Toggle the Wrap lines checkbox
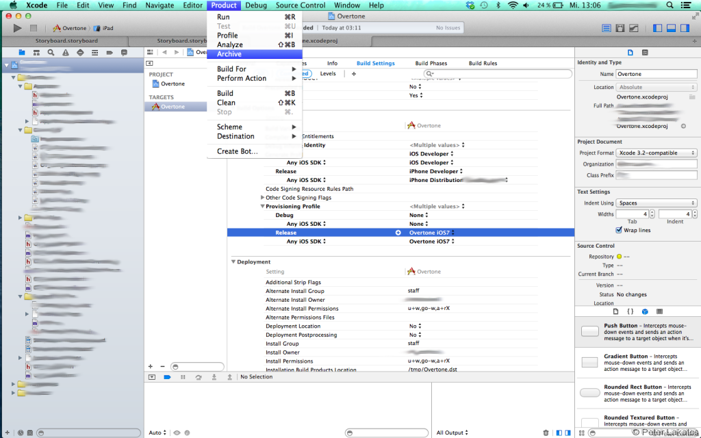 [x=619, y=230]
